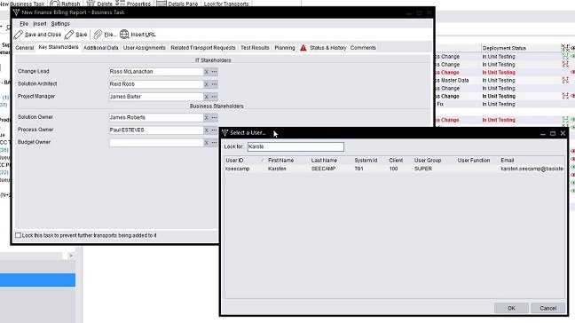Click the empty Budget Owner field
575x323 pixels.
(x=156, y=143)
